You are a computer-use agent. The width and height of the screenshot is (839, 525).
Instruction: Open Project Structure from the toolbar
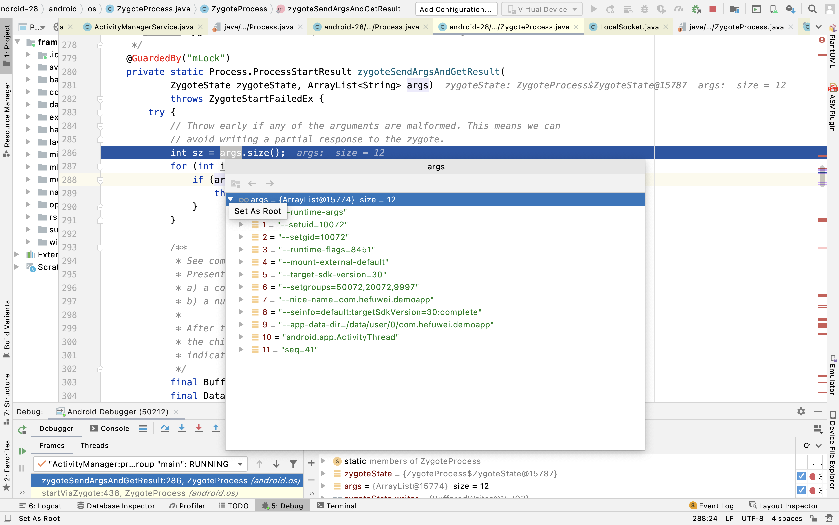click(x=734, y=9)
